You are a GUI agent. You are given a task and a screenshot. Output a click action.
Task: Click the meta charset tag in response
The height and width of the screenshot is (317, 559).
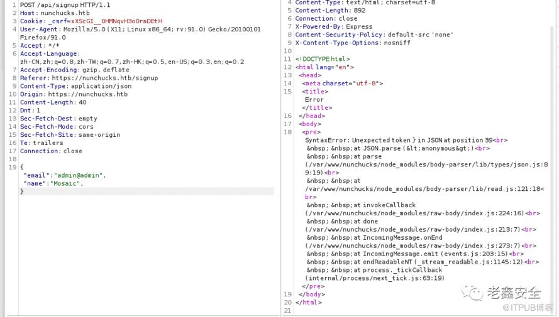click(x=342, y=83)
